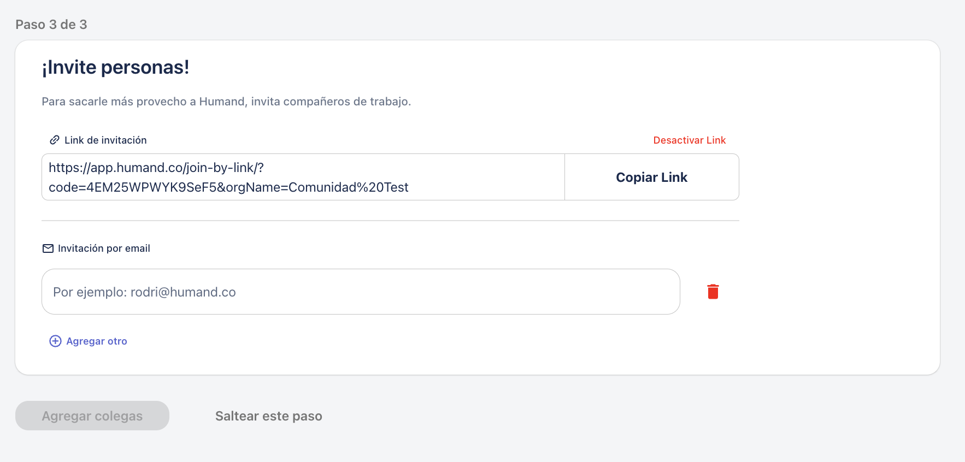The height and width of the screenshot is (462, 965).
Task: Click the Invitación por email label
Action: [x=104, y=248]
